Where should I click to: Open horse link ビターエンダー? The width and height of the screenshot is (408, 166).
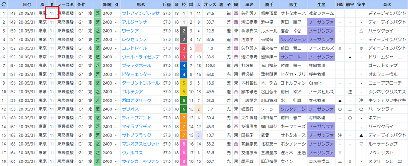pyautogui.click(x=136, y=74)
